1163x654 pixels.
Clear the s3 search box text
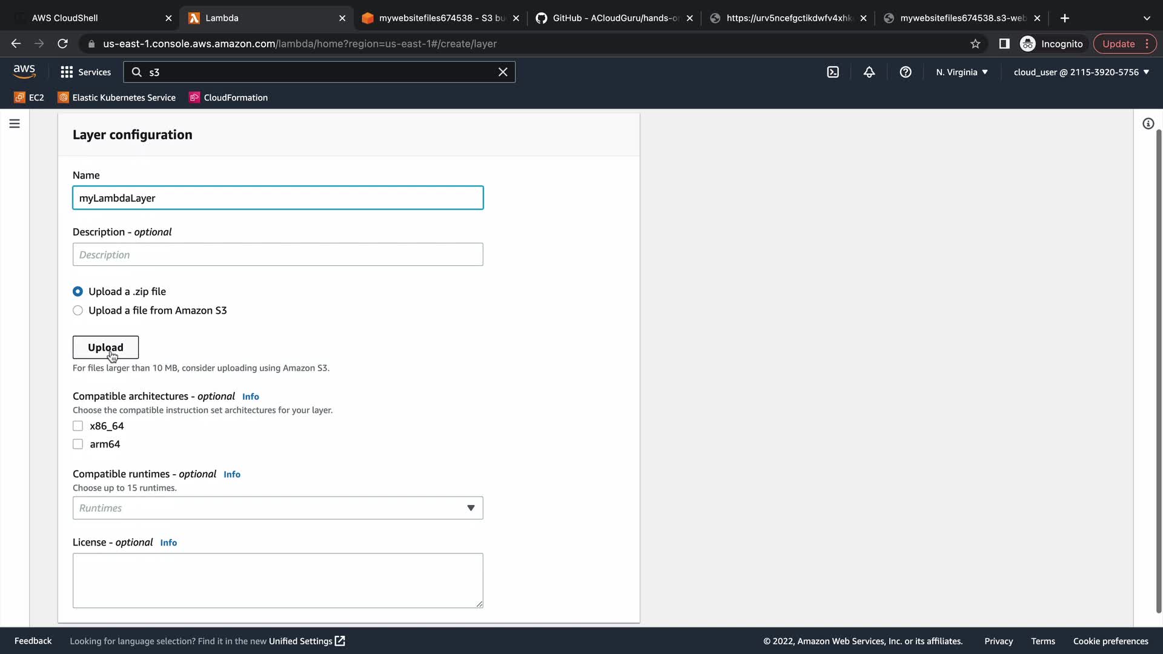[503, 72]
